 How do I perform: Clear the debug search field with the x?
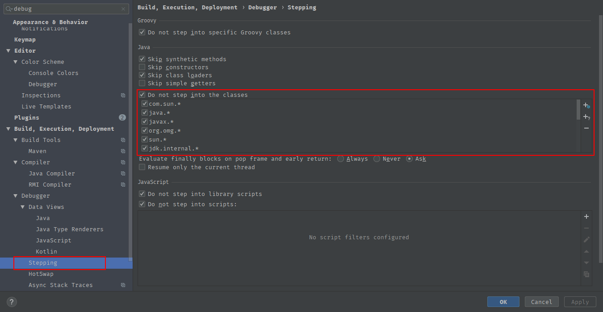(x=124, y=8)
